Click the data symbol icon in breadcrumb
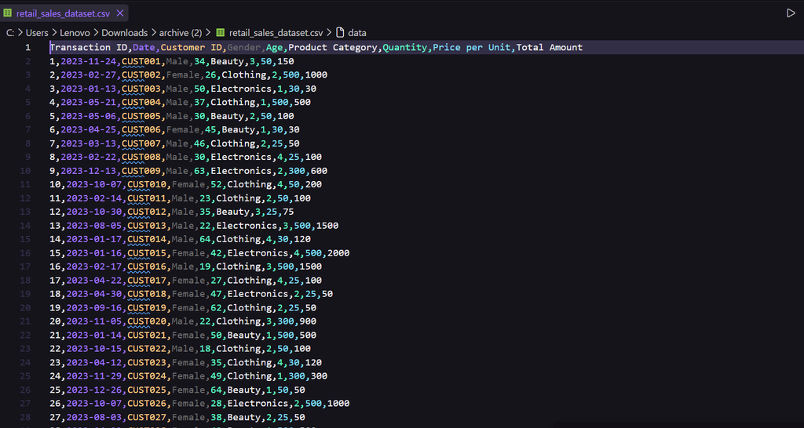 click(x=340, y=33)
